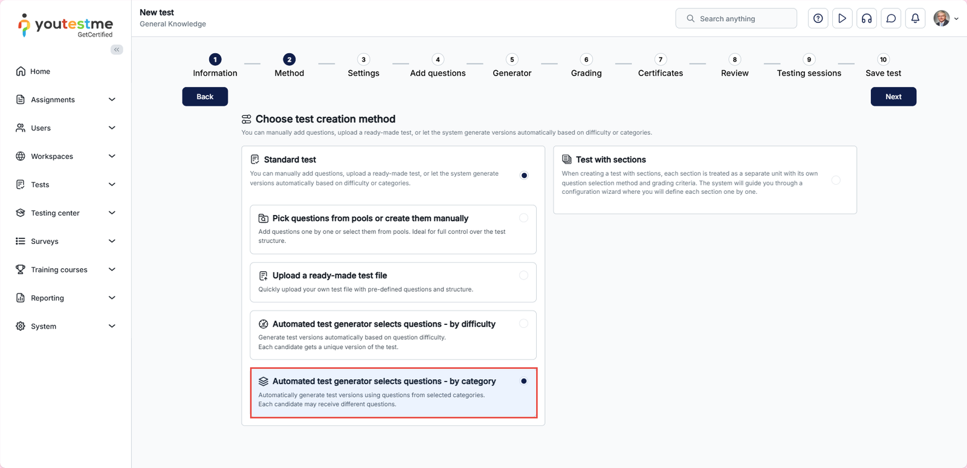Screen dimensions: 967x468
Task: Click the help question mark icon
Action: tap(818, 19)
